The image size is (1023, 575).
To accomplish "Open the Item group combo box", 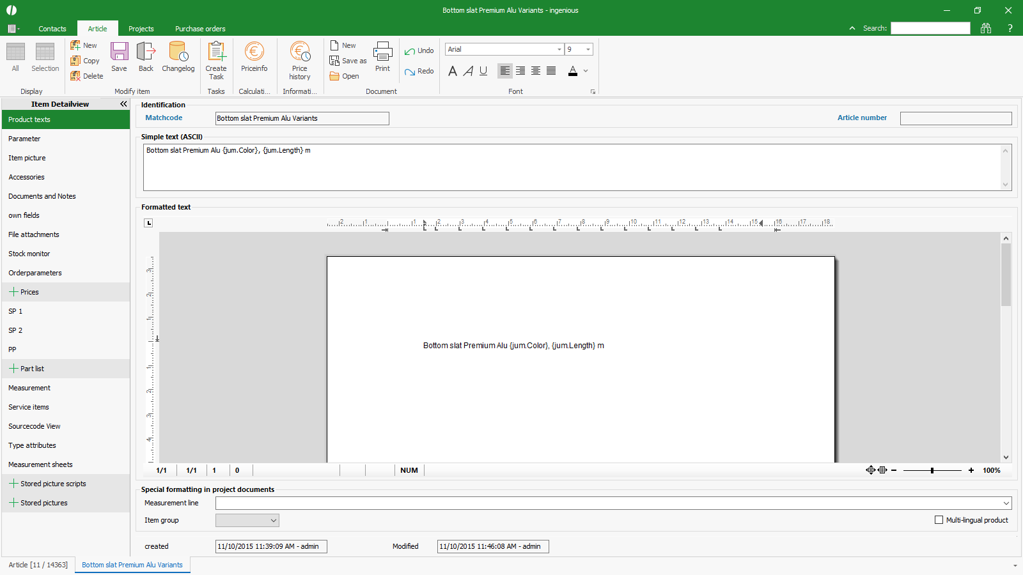I will (273, 521).
